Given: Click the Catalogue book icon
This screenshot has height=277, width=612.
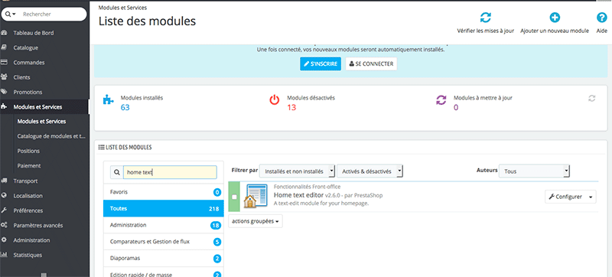Looking at the screenshot, I should (5, 47).
